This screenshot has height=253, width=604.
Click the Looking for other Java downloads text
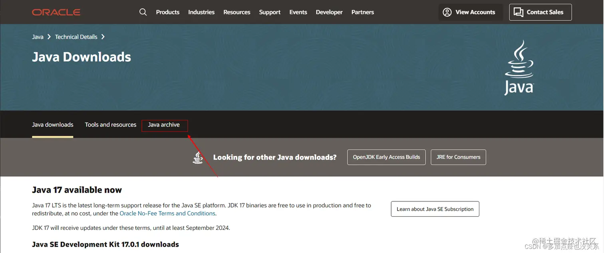[275, 157]
